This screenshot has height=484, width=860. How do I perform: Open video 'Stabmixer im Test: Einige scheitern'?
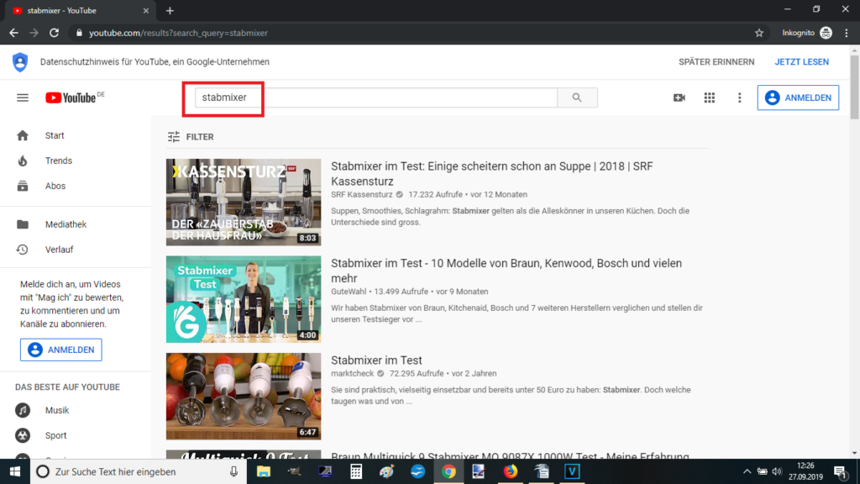[x=492, y=173]
